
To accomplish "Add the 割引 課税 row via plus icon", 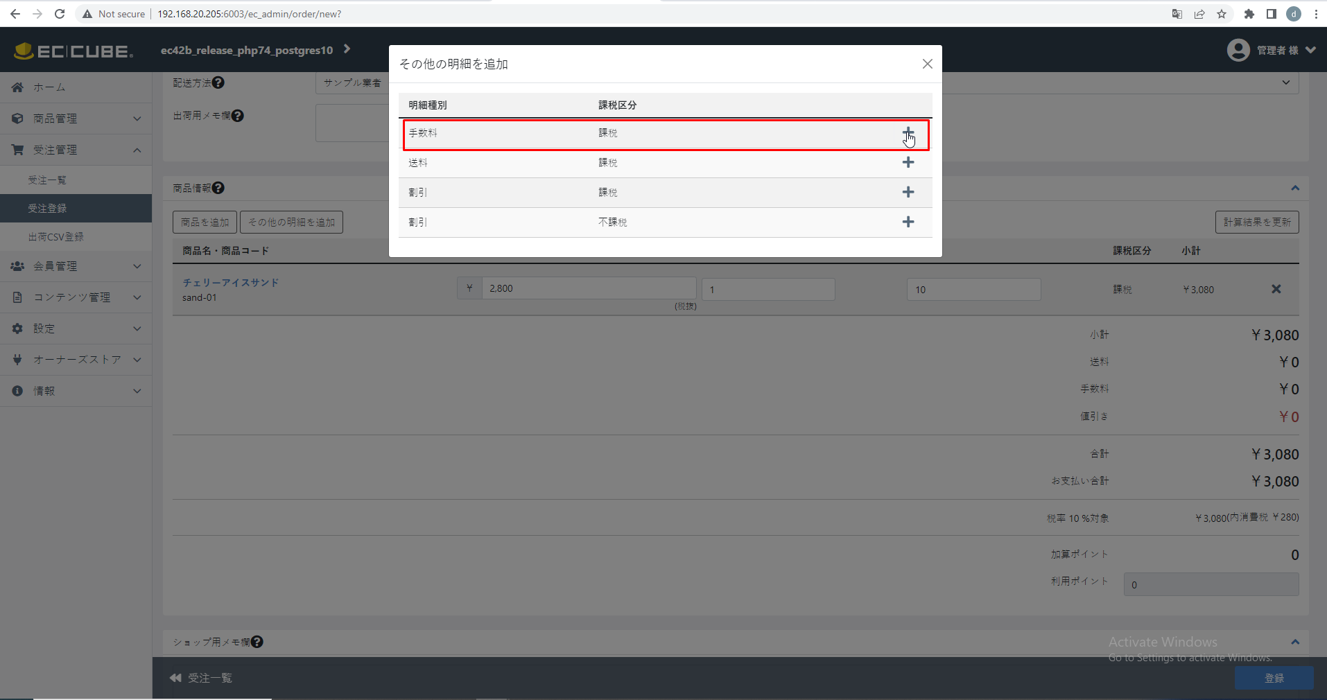I will (908, 192).
